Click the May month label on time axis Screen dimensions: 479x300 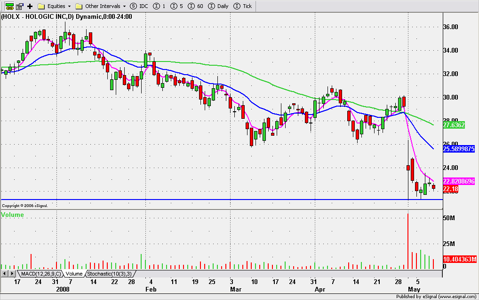pos(414,289)
